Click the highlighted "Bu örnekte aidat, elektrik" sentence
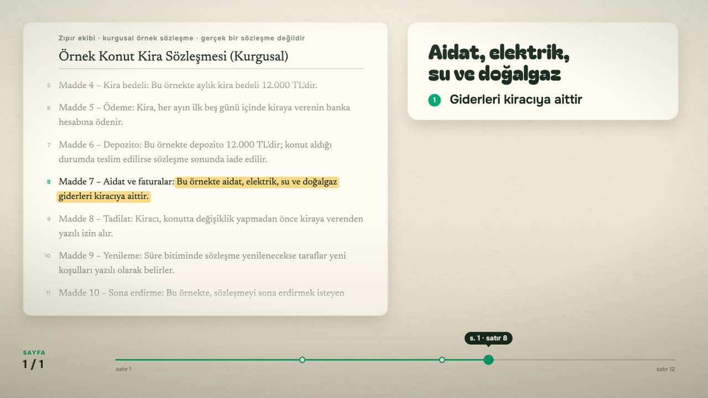 pos(197,189)
